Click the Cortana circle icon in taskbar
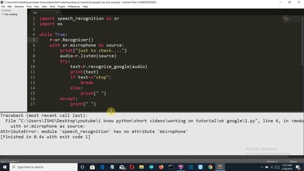The width and height of the screenshot is (304, 171). click(x=82, y=167)
